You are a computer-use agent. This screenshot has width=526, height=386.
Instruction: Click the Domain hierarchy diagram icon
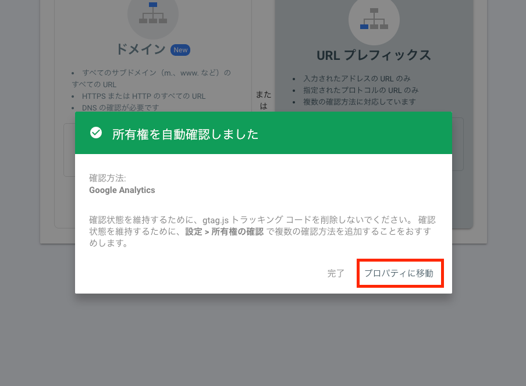click(153, 13)
